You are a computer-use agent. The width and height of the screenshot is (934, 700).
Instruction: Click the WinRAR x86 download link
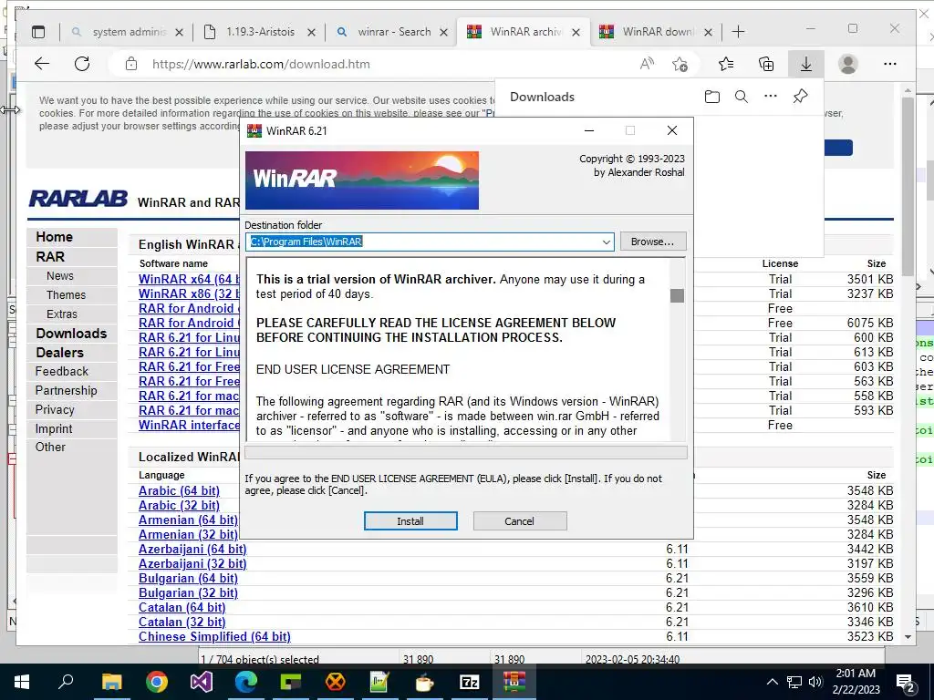click(x=189, y=293)
